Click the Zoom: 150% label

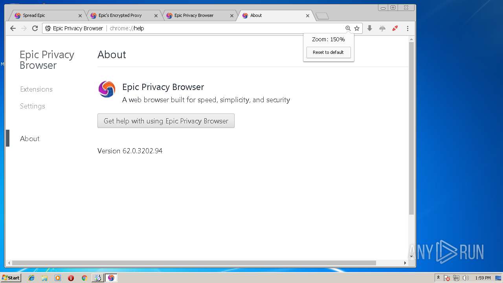(328, 39)
